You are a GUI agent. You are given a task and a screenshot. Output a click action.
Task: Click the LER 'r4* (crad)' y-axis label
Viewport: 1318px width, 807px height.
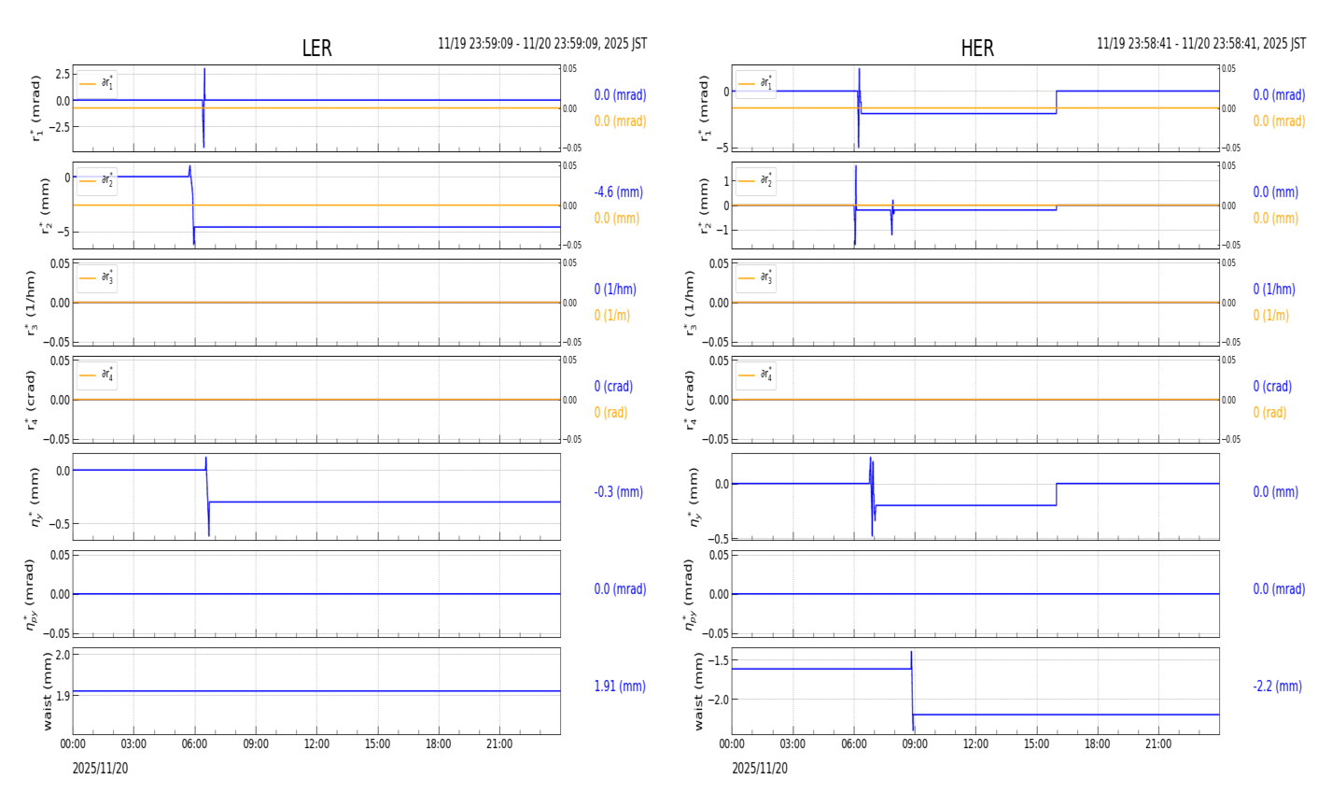31,400
